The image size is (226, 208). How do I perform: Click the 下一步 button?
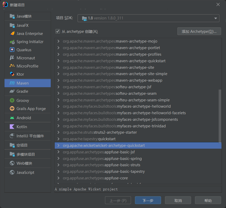(148, 200)
